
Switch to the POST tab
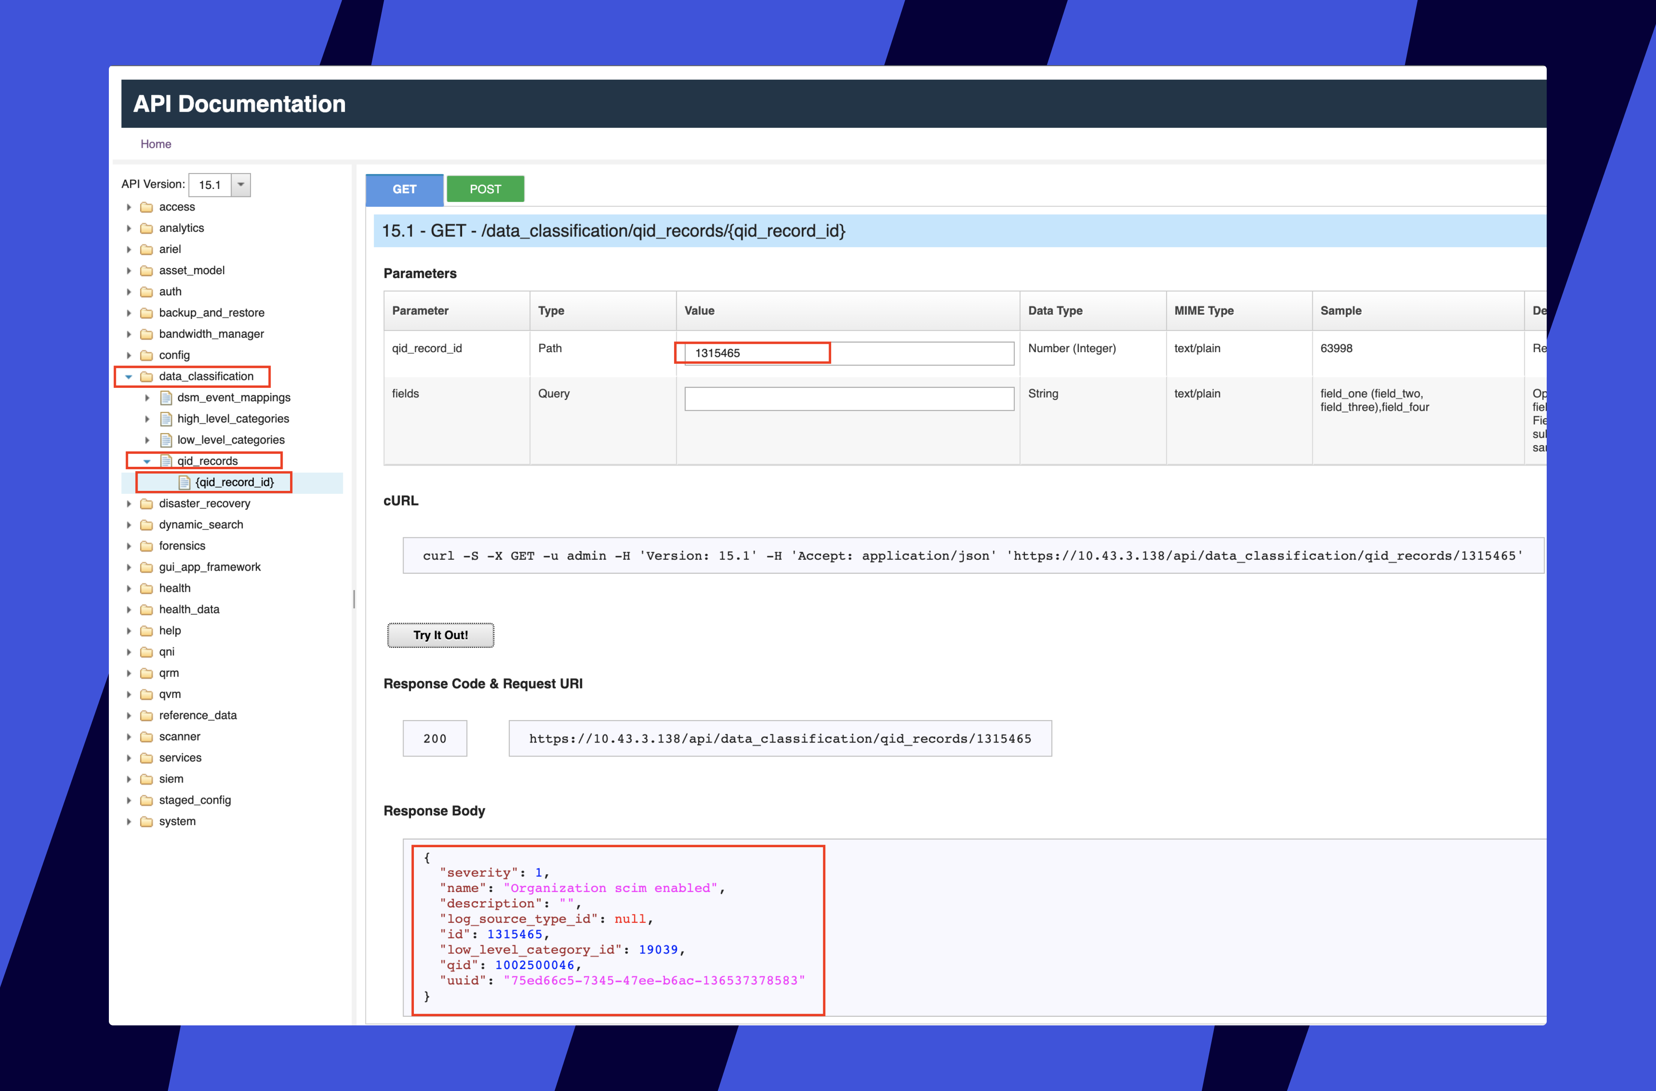[485, 189]
